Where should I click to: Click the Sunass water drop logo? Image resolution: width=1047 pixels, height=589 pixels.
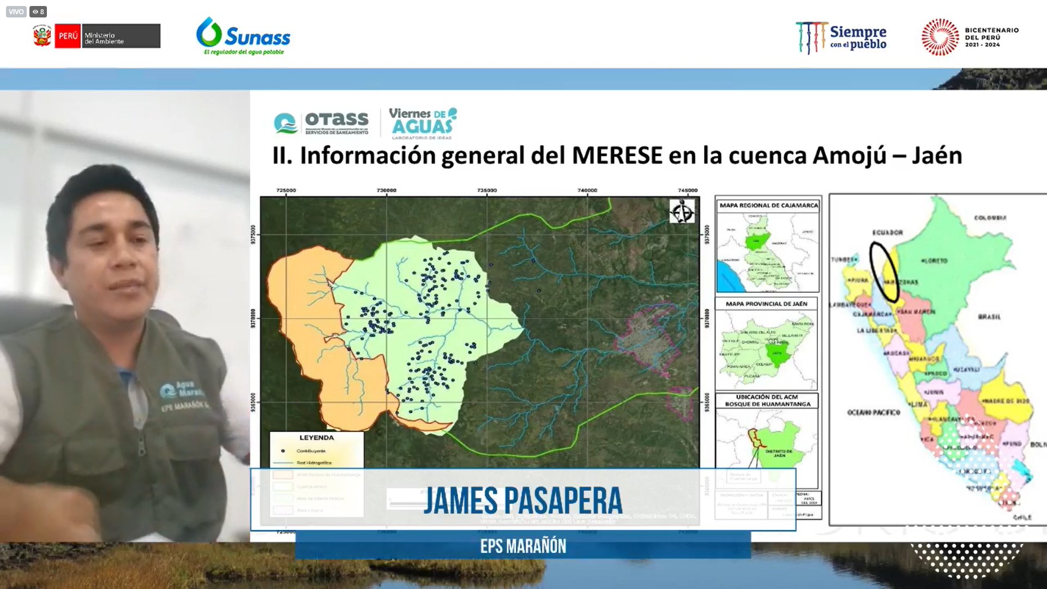tap(209, 32)
